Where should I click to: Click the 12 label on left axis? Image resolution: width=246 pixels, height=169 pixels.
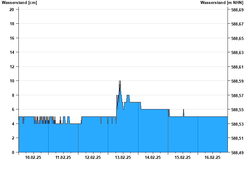pos(12,67)
